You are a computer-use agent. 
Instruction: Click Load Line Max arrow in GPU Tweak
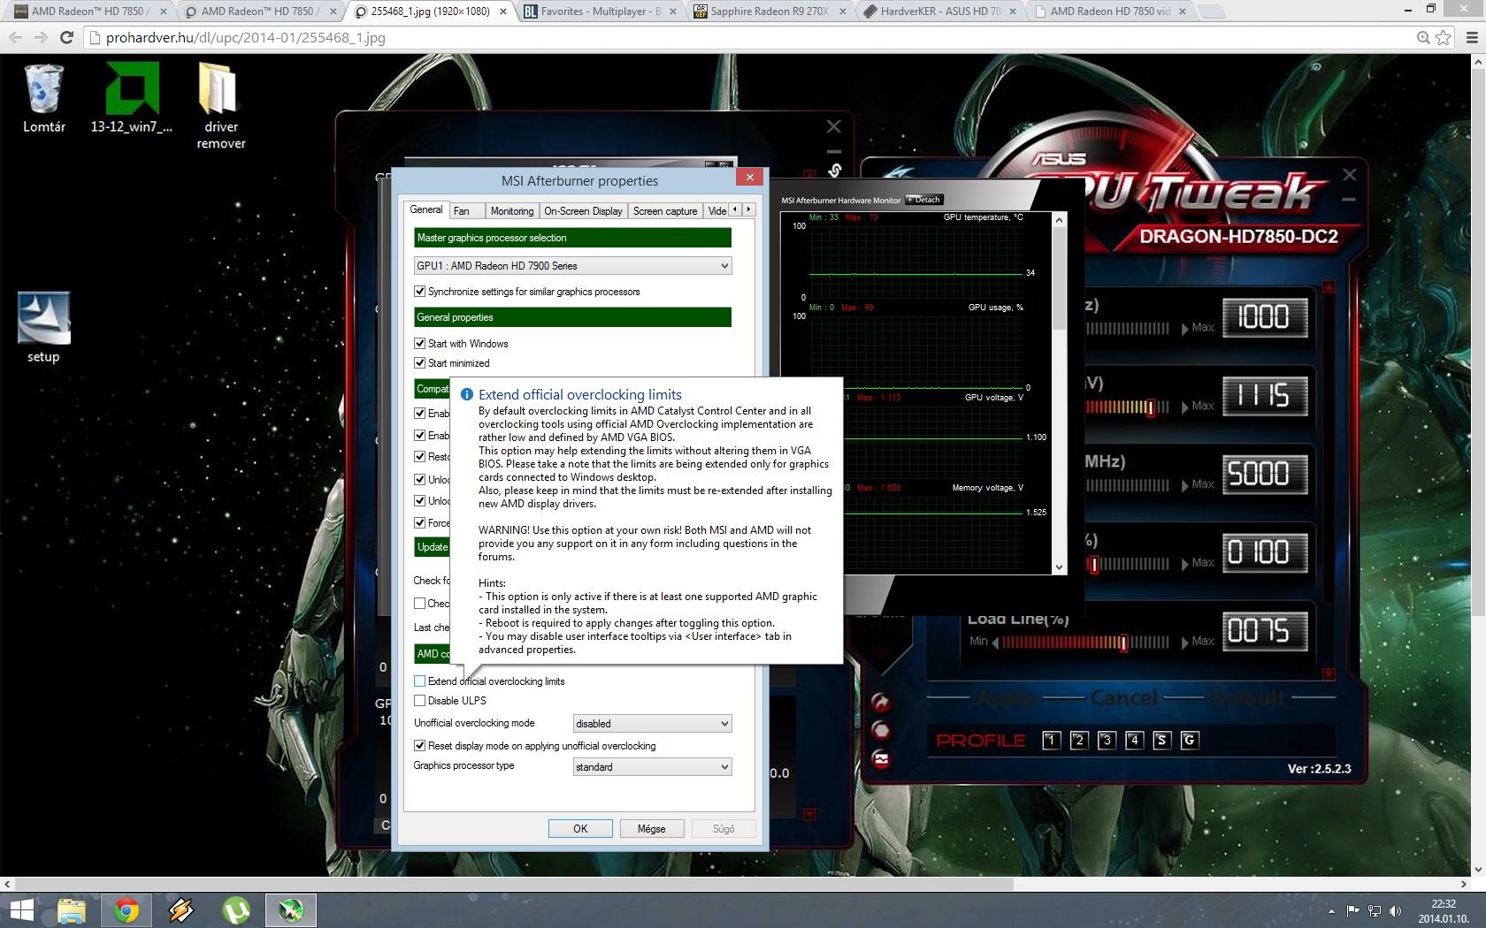click(x=1185, y=643)
